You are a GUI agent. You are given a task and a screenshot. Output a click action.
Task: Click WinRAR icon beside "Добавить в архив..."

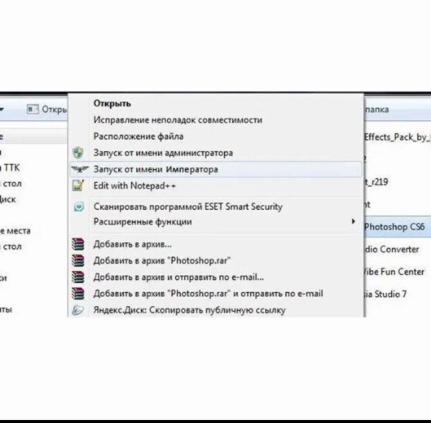78,244
